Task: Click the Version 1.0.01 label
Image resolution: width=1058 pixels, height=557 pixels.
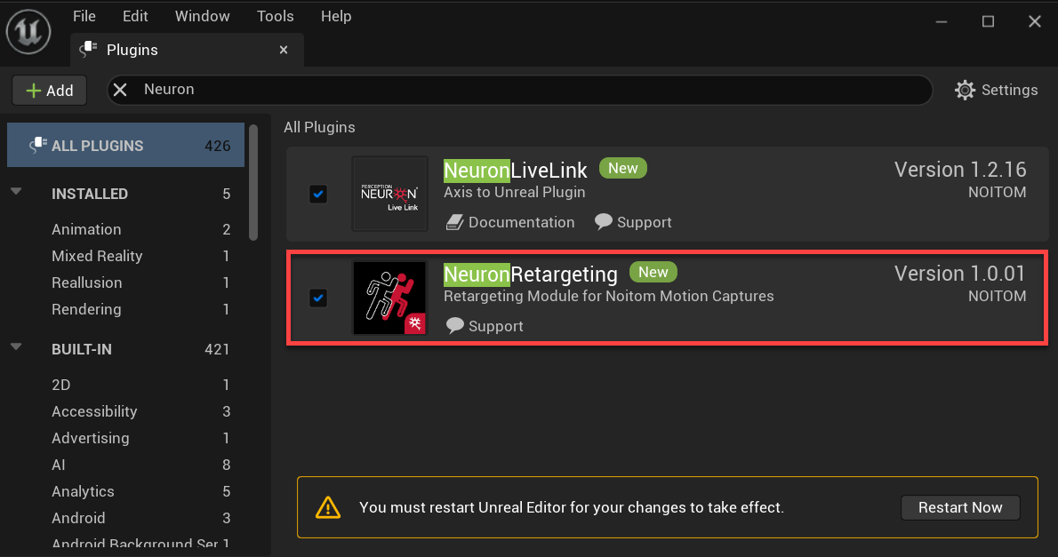Action: [960, 273]
